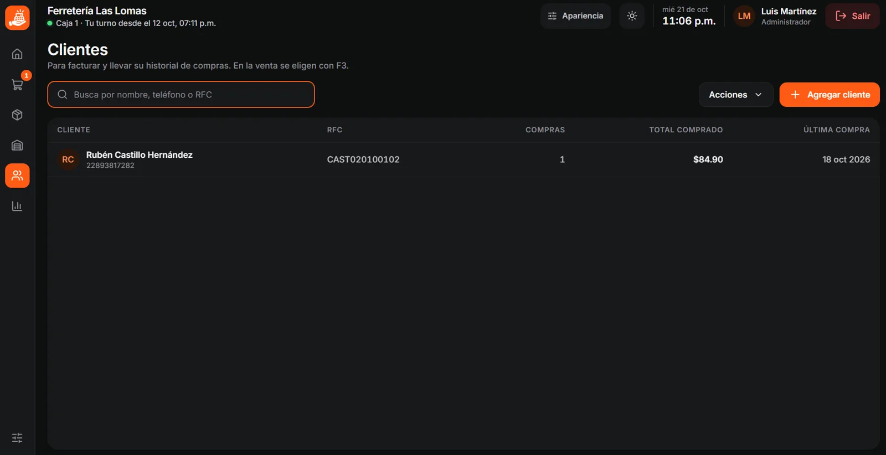Screen dimensions: 886x455
Task: Click the Ferretería app logo icon
Action: tap(17, 18)
